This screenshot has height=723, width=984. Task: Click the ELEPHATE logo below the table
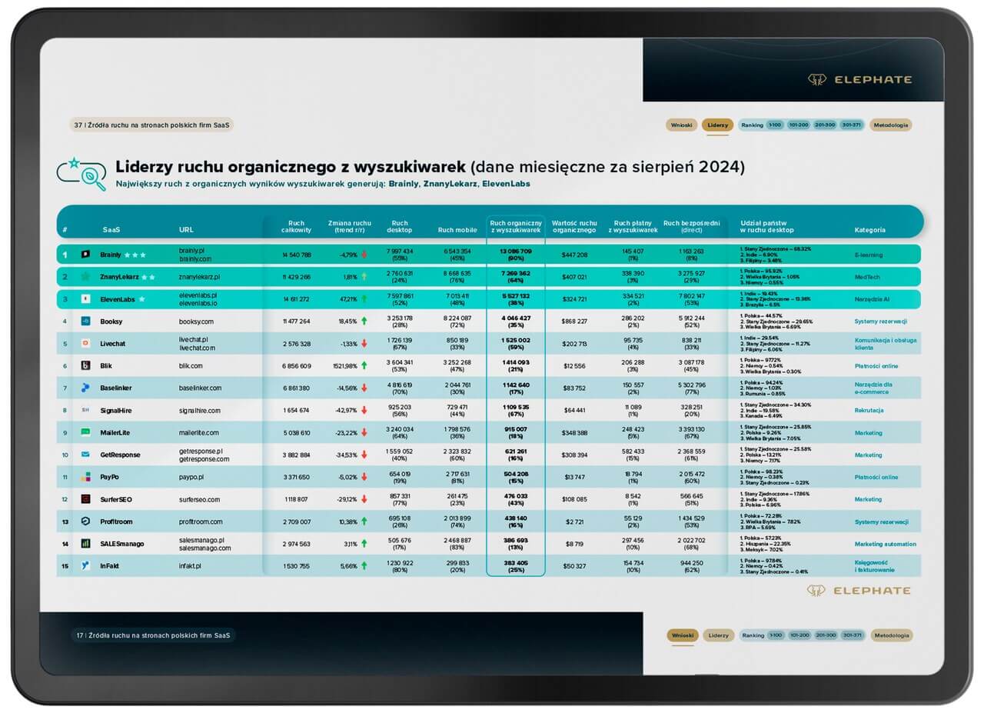[x=859, y=591]
